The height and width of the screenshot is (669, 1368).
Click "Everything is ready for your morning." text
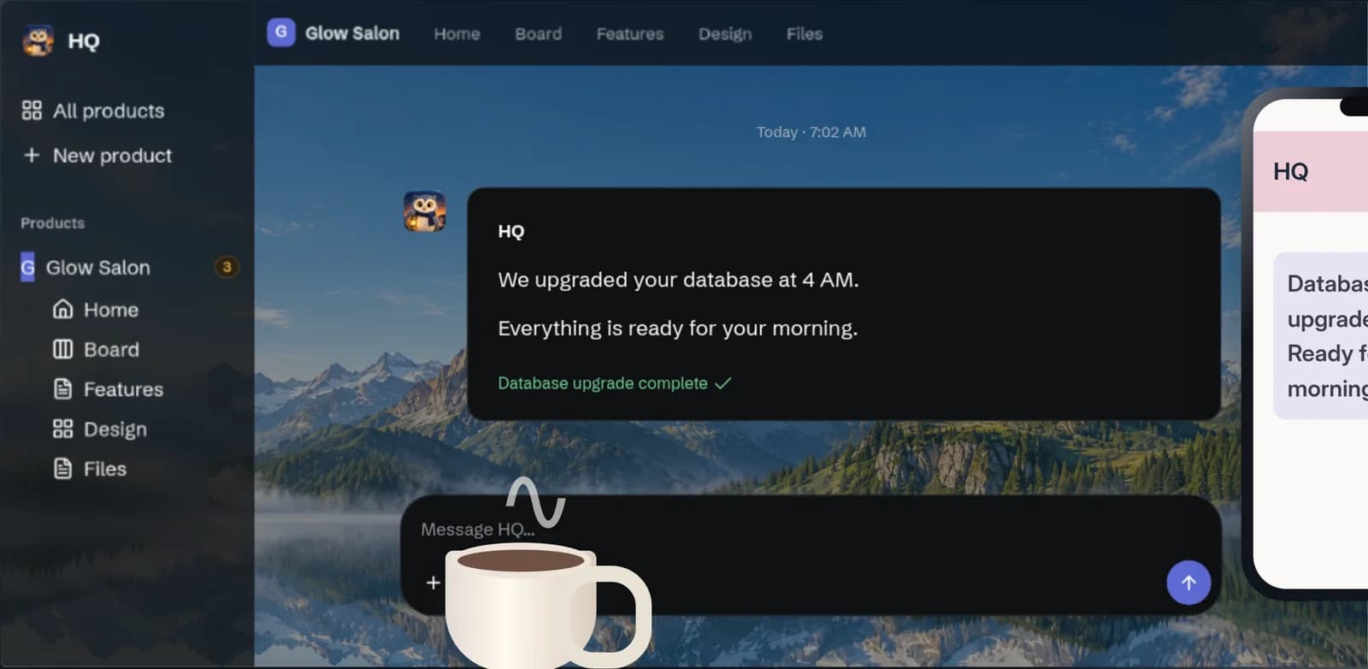pos(677,329)
